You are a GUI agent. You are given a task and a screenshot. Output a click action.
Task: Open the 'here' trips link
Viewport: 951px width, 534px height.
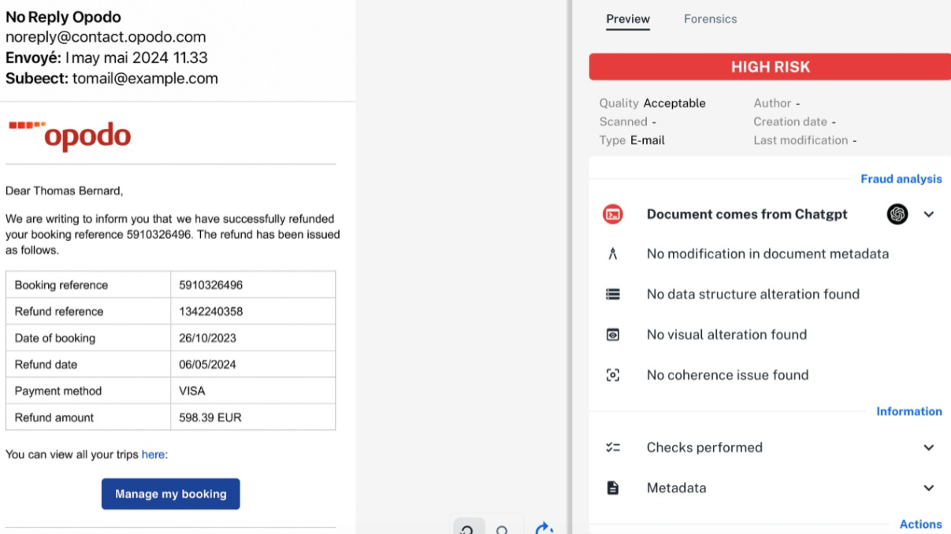point(154,454)
